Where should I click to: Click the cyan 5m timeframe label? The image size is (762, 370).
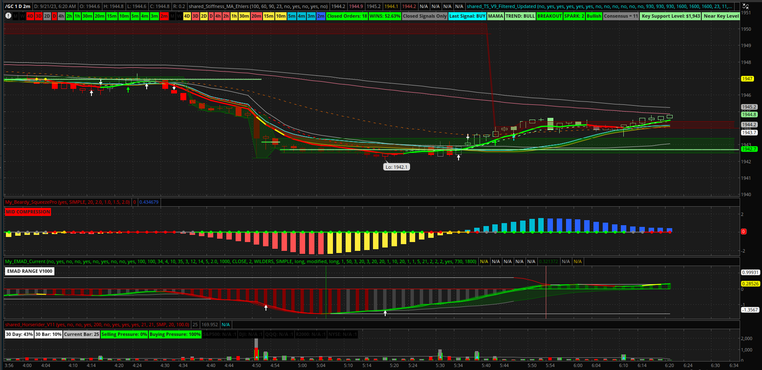point(292,16)
